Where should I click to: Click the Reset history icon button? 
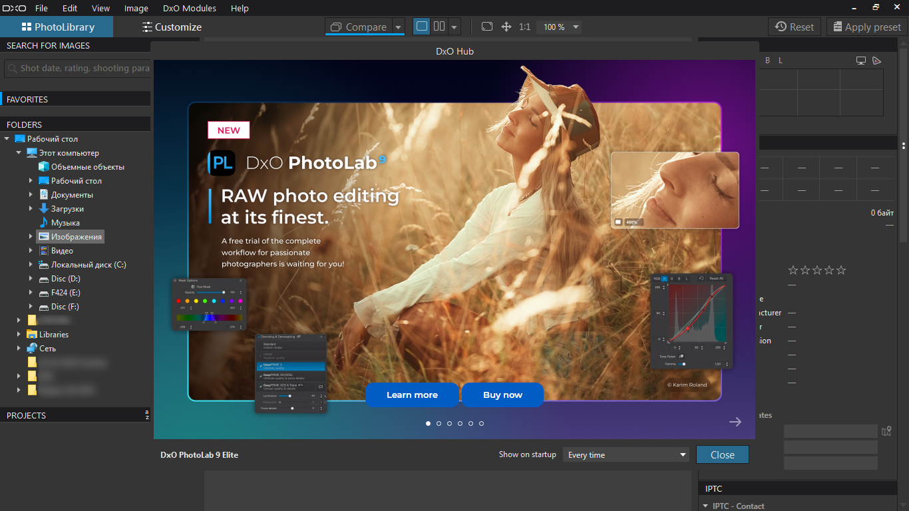(795, 27)
